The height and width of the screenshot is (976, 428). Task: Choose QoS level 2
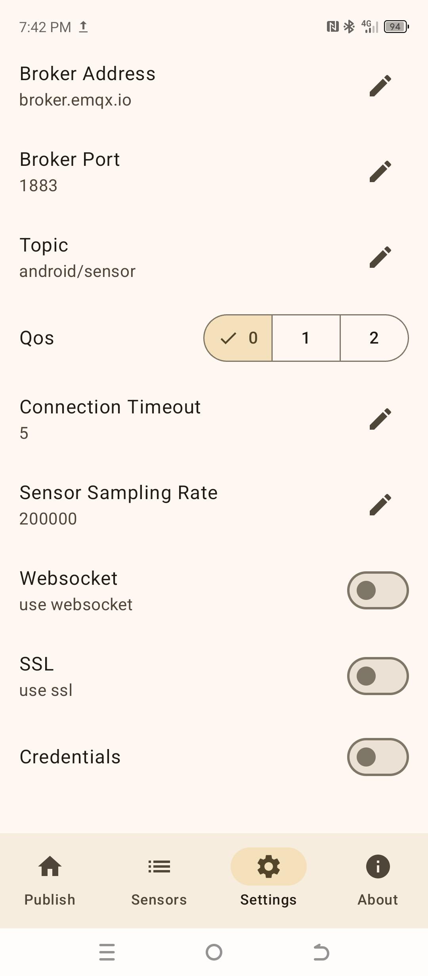click(374, 338)
